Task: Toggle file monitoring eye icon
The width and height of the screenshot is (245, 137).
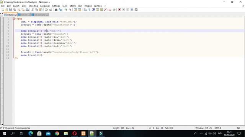Action: click(x=114, y=10)
